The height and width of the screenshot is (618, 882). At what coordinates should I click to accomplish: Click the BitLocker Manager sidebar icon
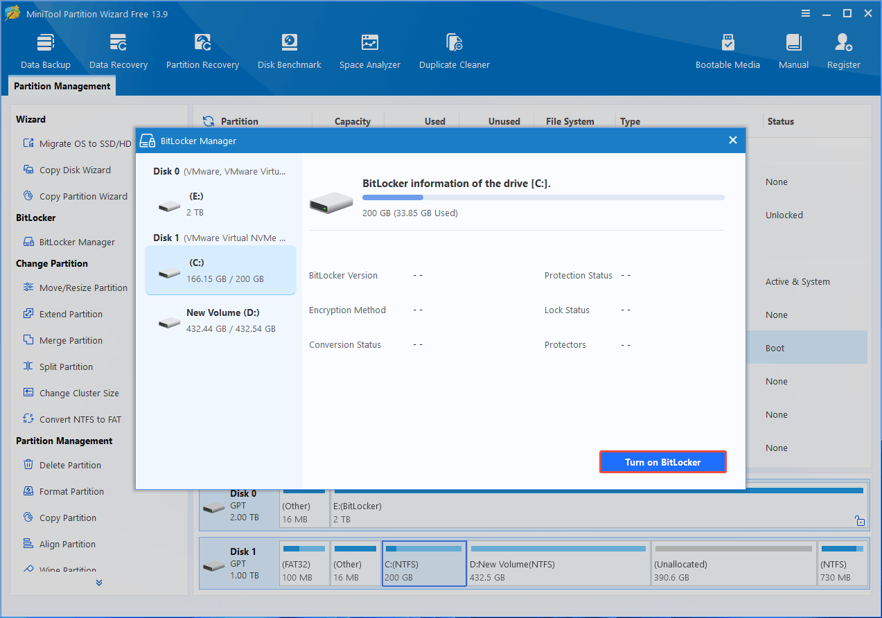pyautogui.click(x=28, y=242)
